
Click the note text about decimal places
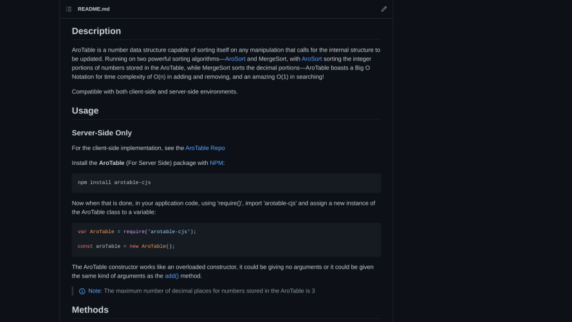pyautogui.click(x=209, y=291)
